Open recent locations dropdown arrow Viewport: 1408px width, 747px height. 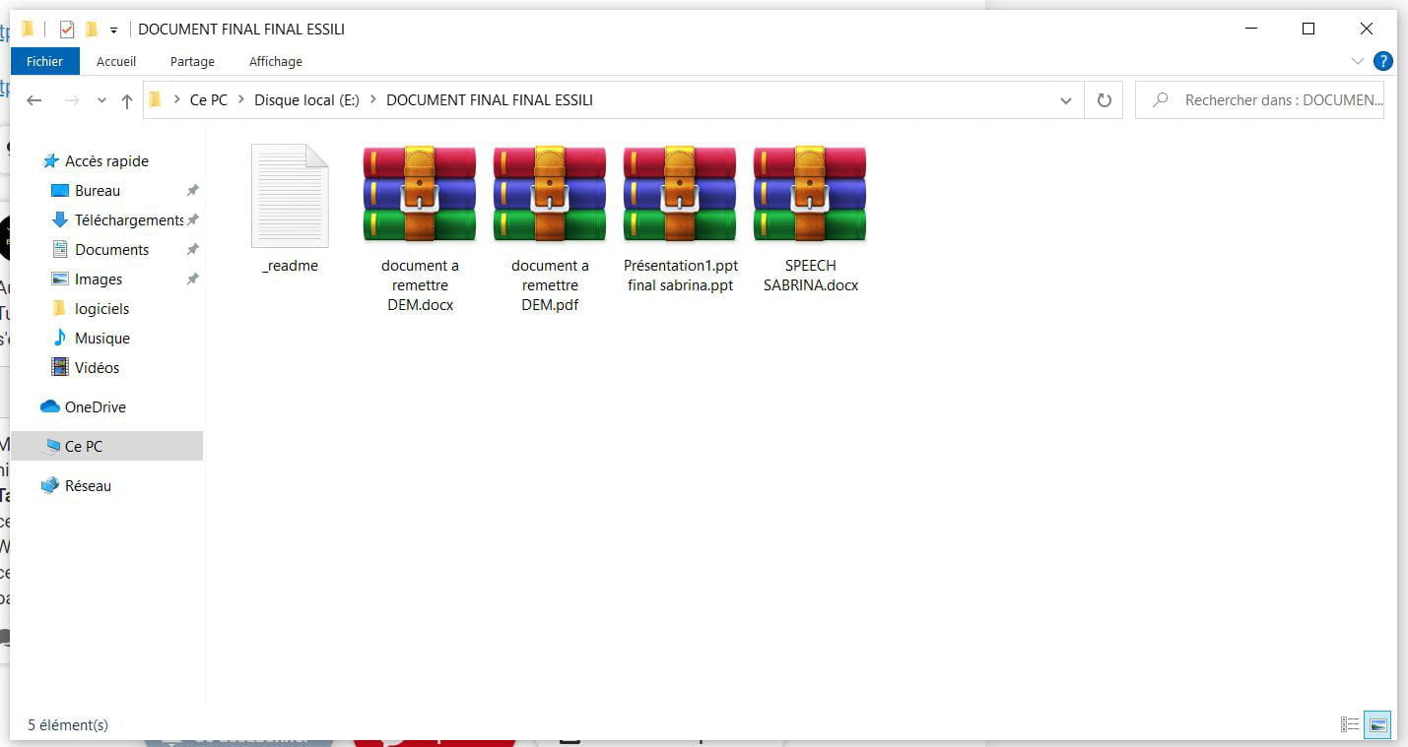[x=101, y=100]
